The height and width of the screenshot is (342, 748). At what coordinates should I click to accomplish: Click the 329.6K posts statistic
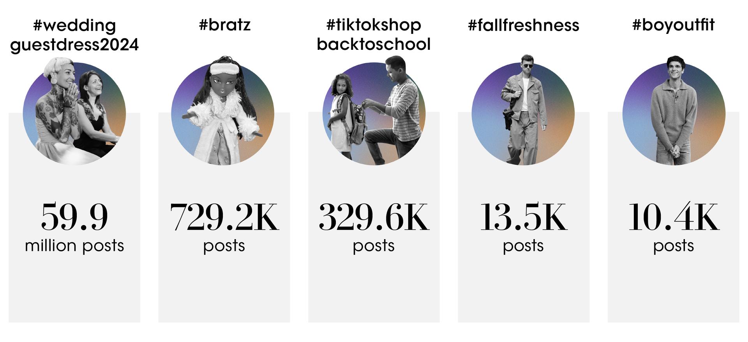[x=374, y=217]
